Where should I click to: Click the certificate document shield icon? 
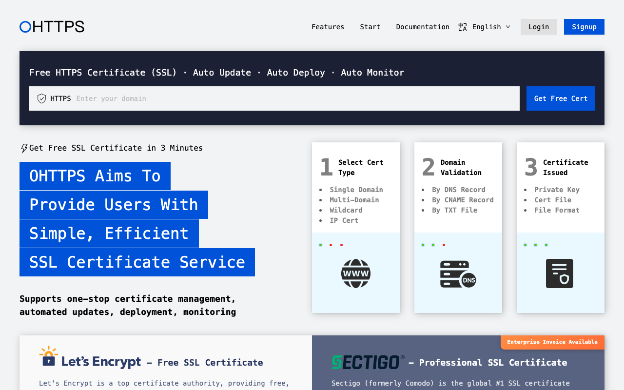pos(560,273)
